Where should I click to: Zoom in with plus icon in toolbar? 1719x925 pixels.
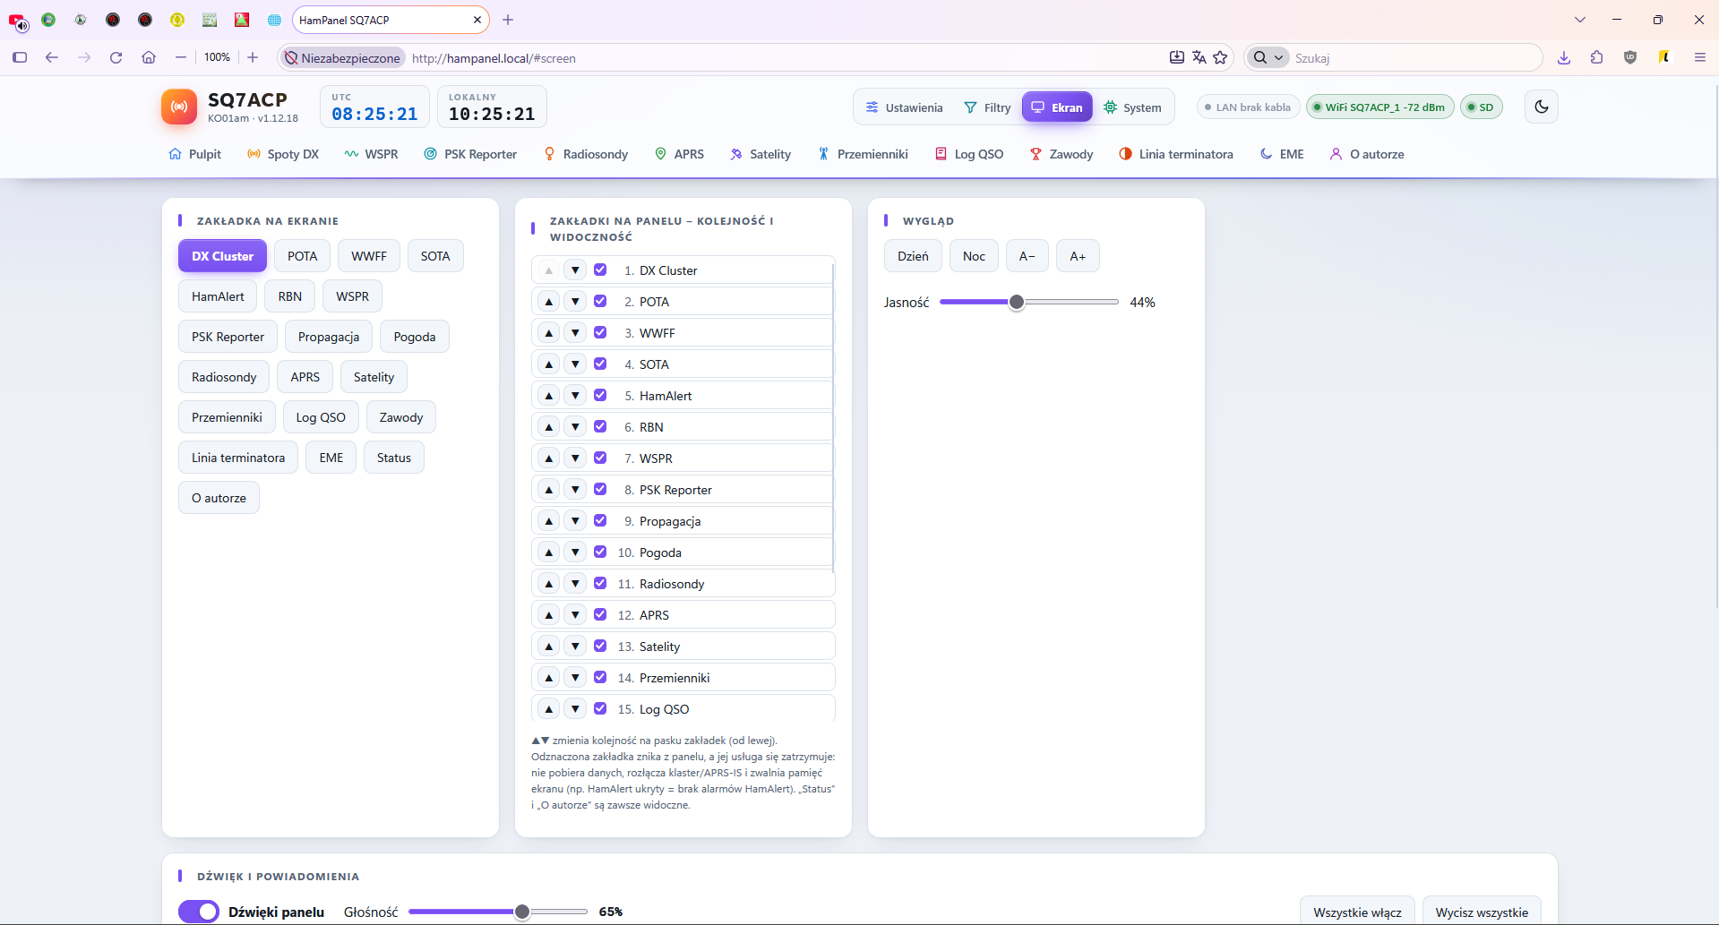[253, 57]
